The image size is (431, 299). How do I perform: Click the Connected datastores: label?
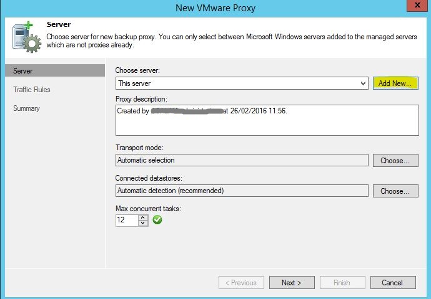pyautogui.click(x=149, y=178)
